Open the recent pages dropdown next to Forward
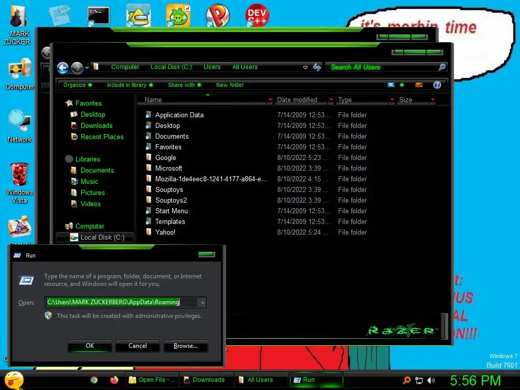520x390 pixels. click(87, 68)
